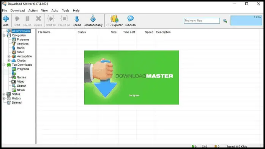Expand the Clouds tree node
Viewport: 265px width, 149px height.
point(9,60)
